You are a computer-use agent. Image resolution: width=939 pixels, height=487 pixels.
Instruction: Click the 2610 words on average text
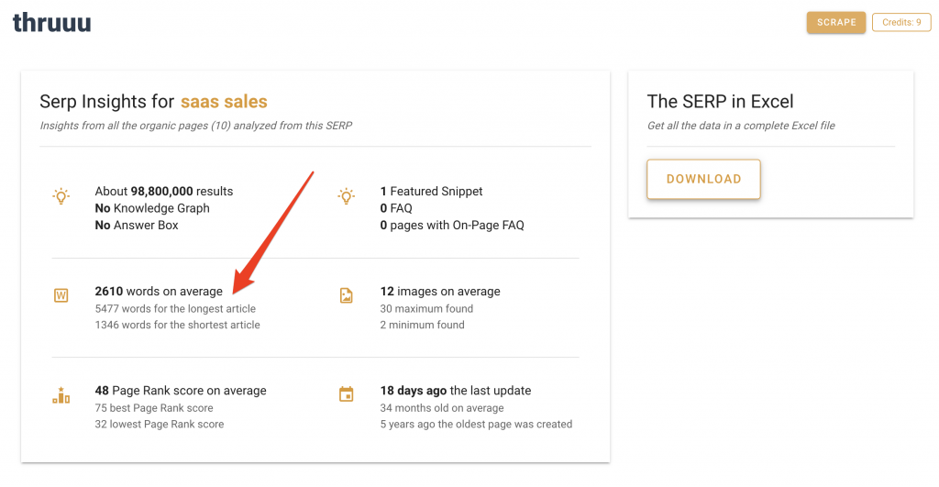[159, 291]
